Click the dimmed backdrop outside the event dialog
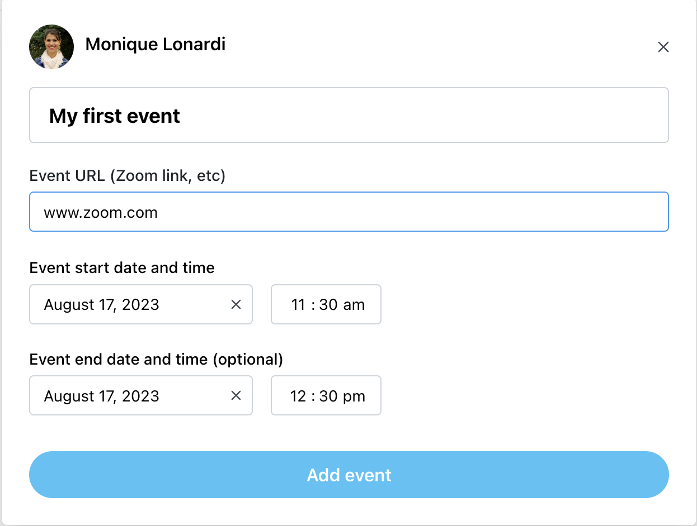The image size is (697, 526). (1, 262)
